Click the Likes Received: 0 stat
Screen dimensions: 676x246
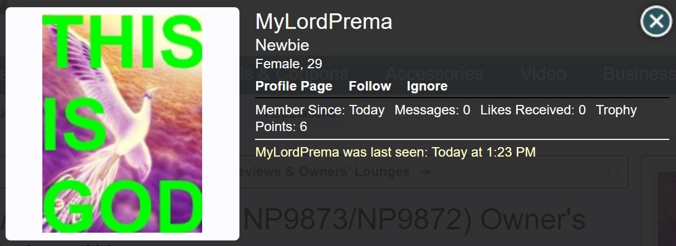(x=533, y=110)
